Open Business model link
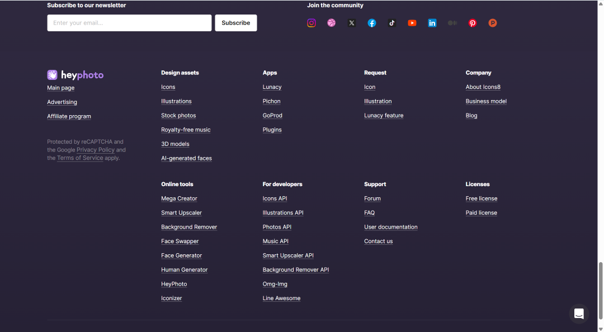Image resolution: width=604 pixels, height=332 pixels. pyautogui.click(x=486, y=101)
